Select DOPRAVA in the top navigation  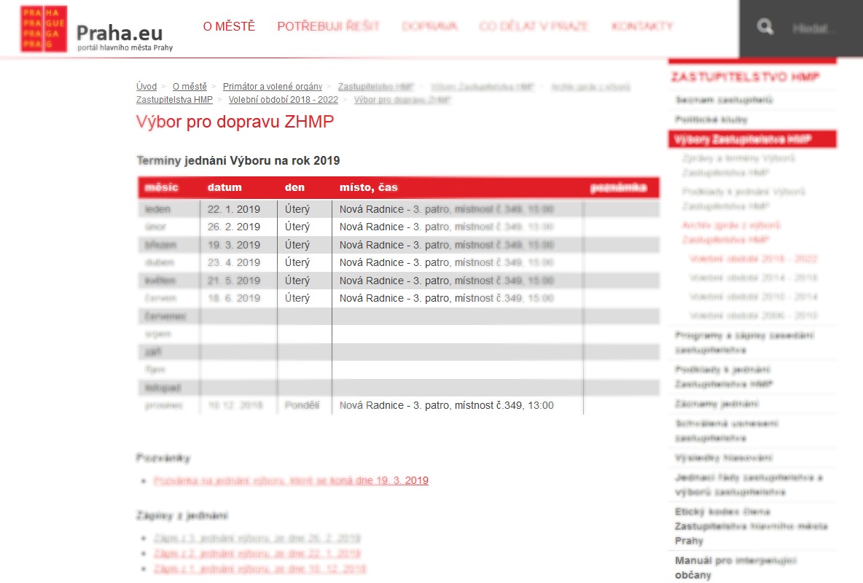[429, 27]
